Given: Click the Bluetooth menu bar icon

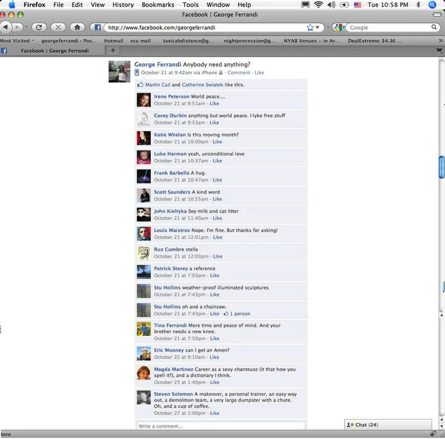Looking at the screenshot, I should pos(418,4).
